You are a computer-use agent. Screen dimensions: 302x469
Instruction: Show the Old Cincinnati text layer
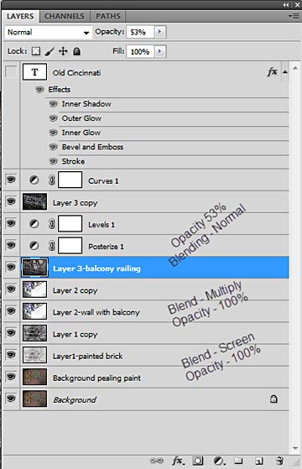click(x=11, y=72)
